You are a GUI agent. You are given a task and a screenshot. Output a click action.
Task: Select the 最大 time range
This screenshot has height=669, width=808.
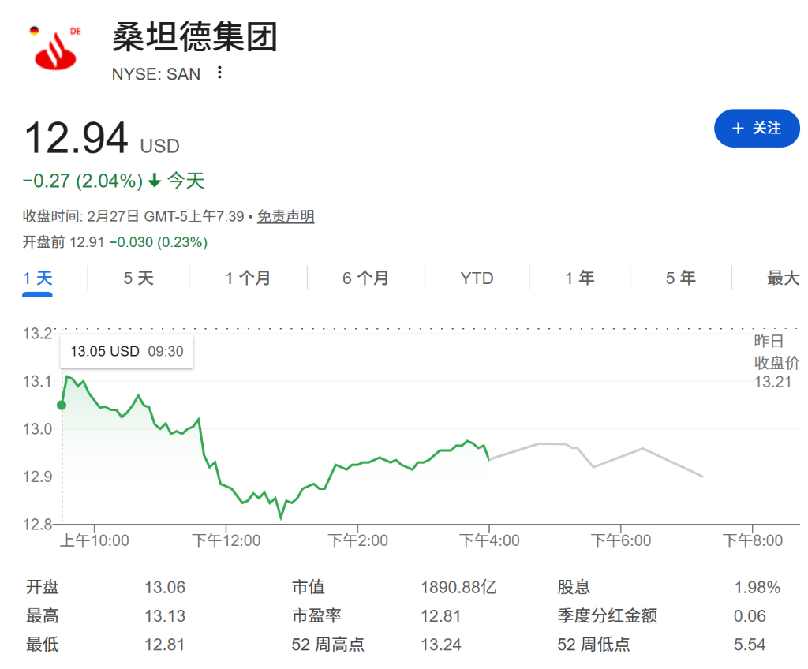click(784, 278)
